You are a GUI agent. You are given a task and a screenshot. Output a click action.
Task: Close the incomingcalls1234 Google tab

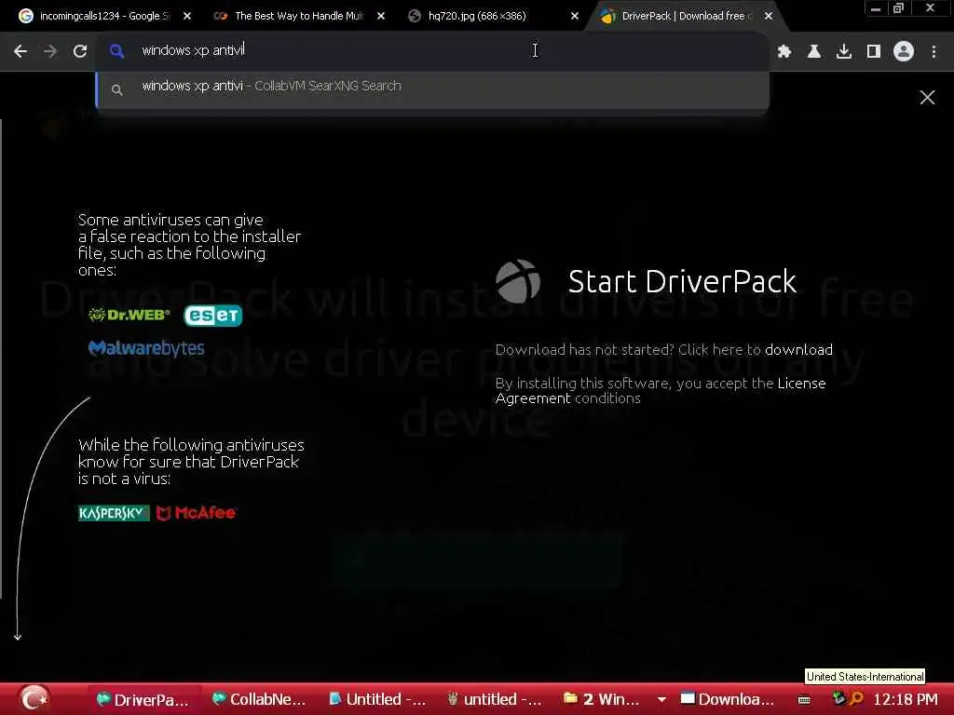coord(187,17)
